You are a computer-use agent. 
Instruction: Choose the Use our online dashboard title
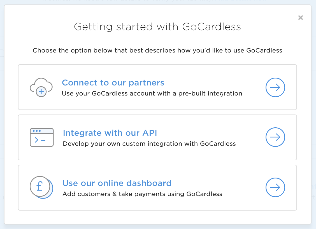(x=117, y=183)
